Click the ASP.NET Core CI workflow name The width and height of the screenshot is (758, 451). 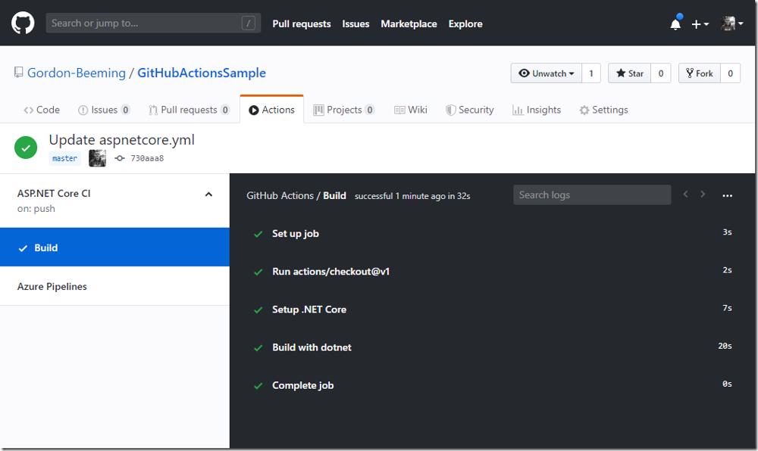[x=54, y=194]
